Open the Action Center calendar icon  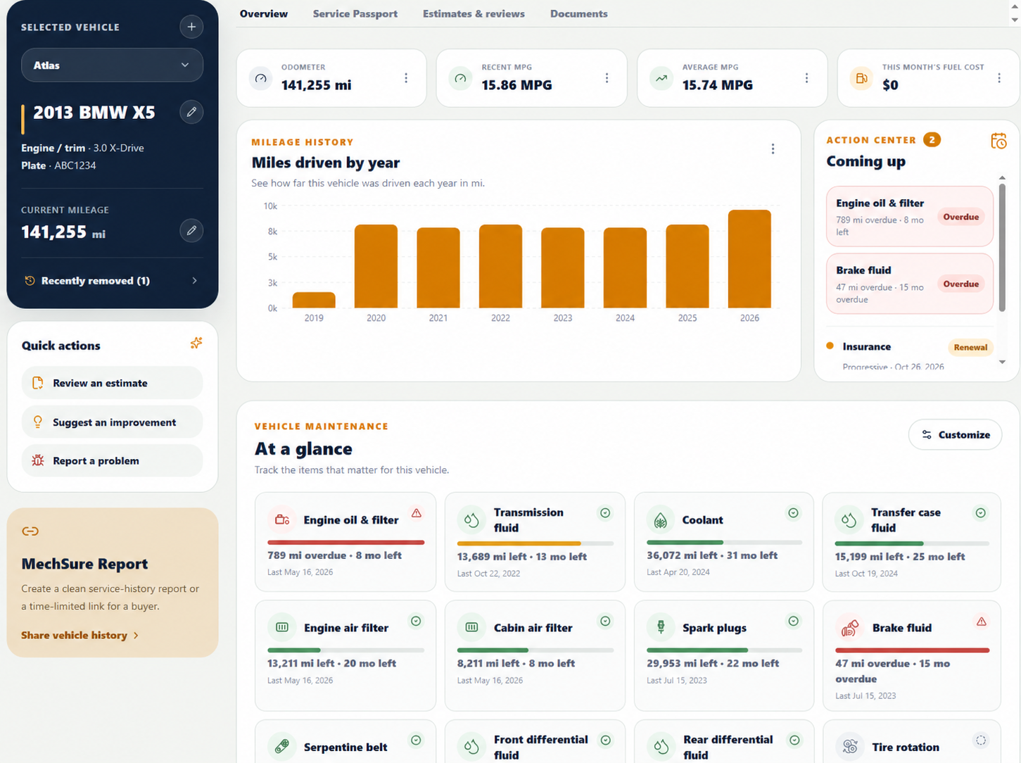[x=998, y=141]
